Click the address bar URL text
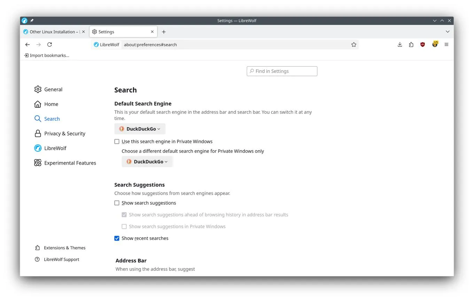Viewport: 474px width, 300px height. 150,45
